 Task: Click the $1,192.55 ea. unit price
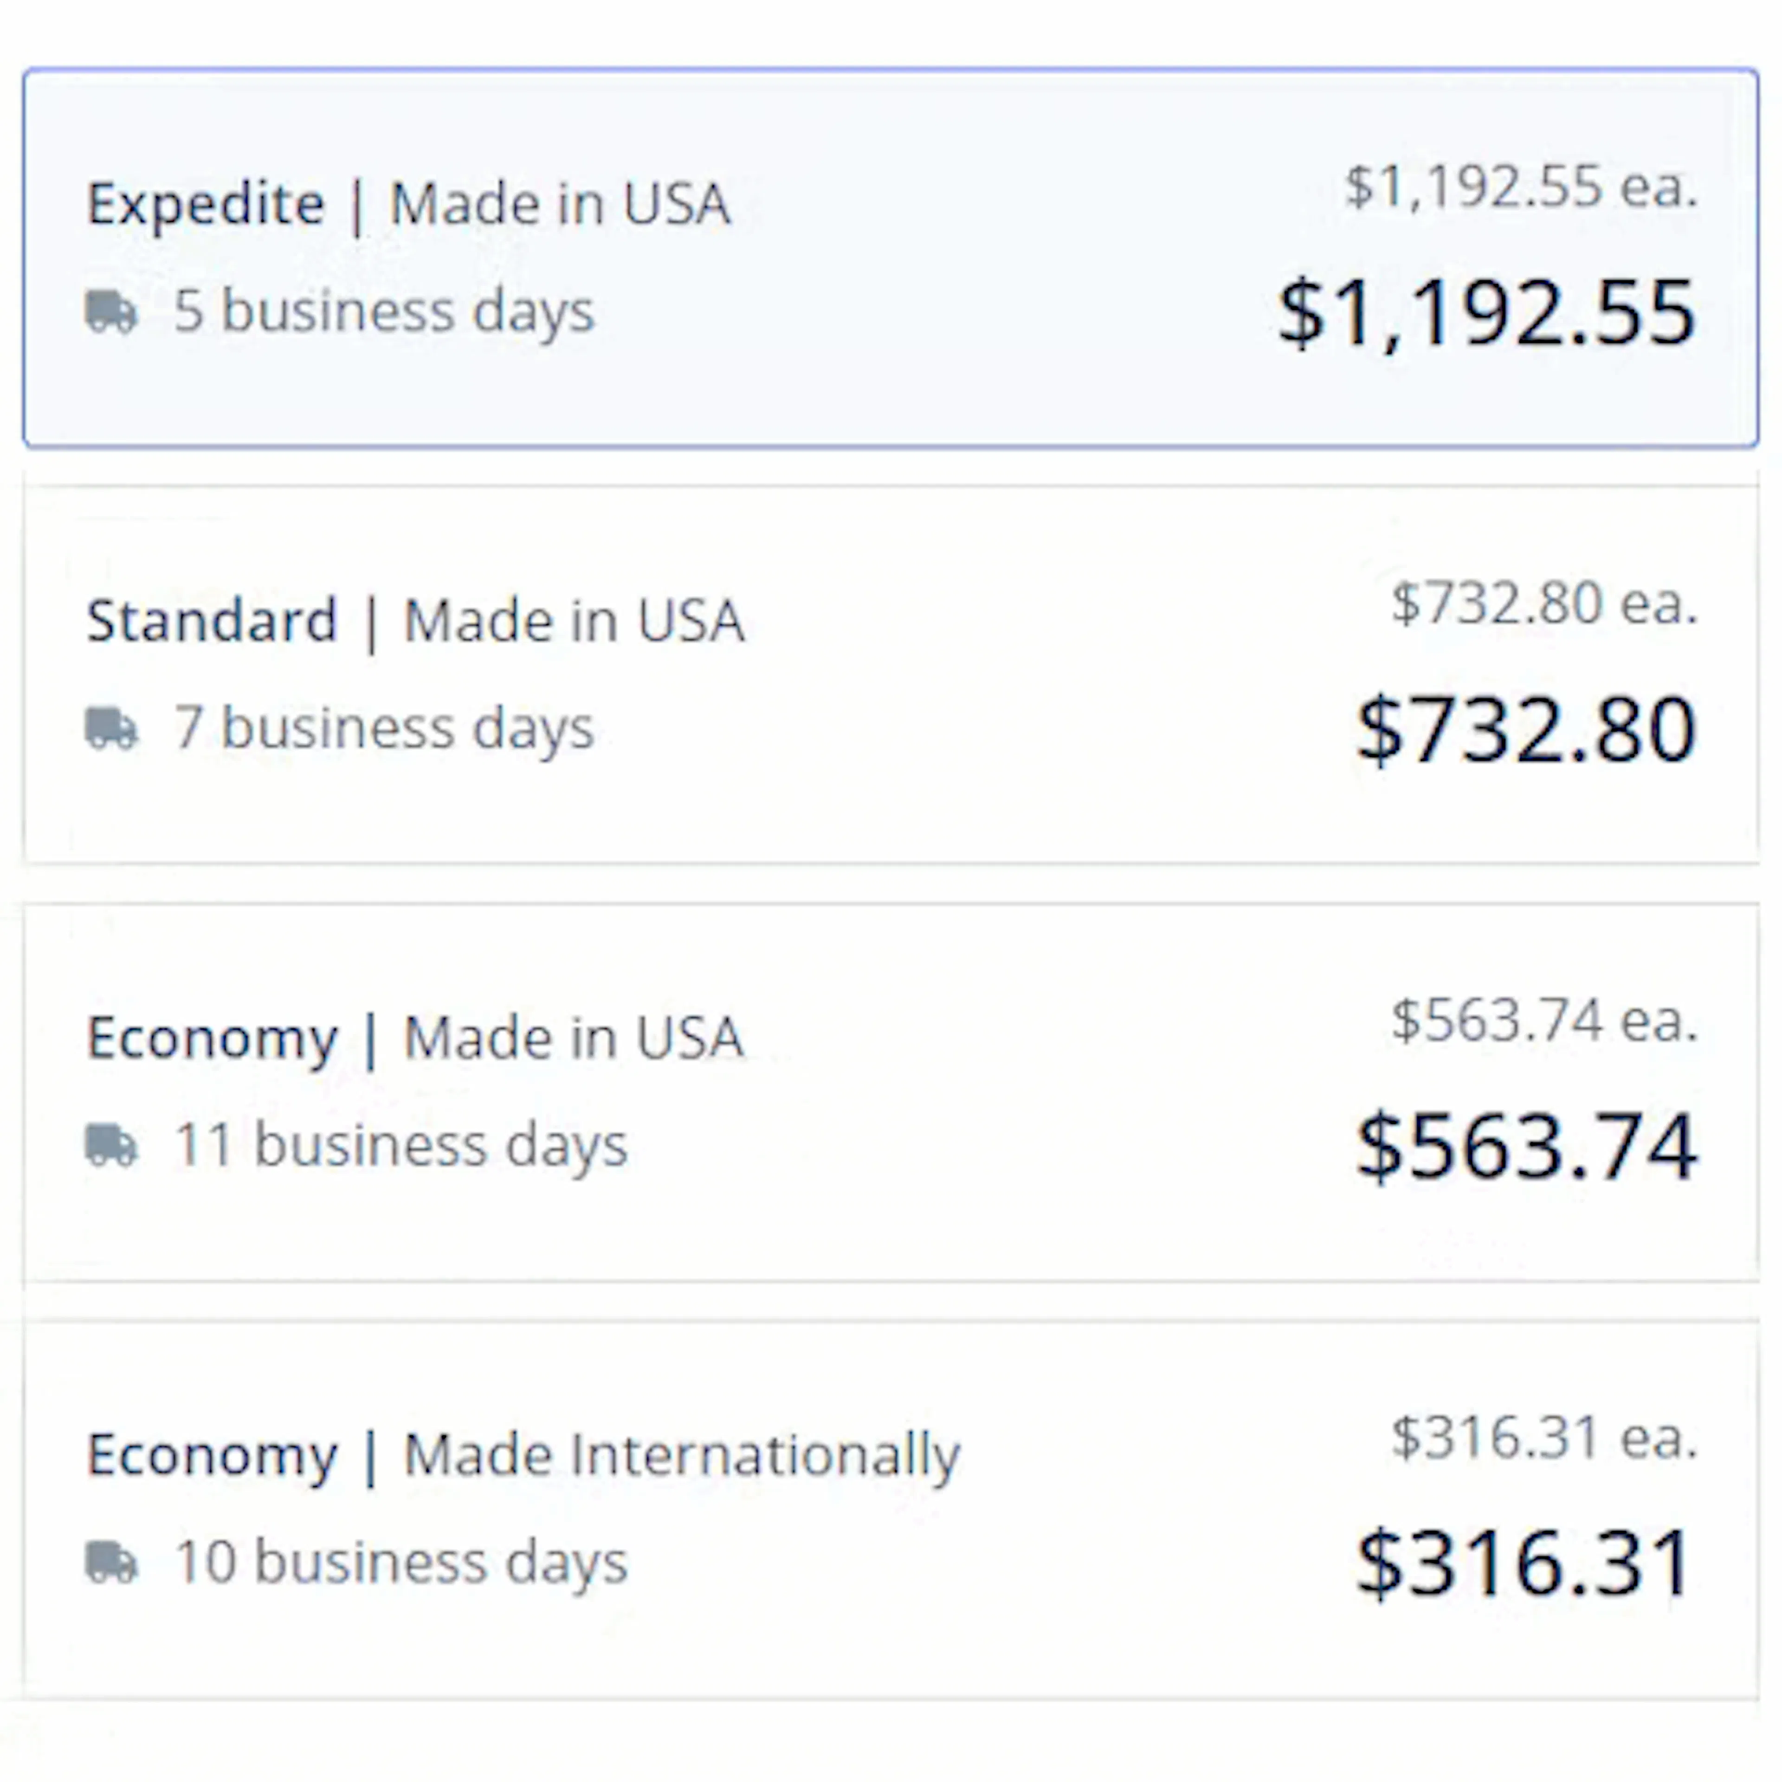pyautogui.click(x=1521, y=186)
